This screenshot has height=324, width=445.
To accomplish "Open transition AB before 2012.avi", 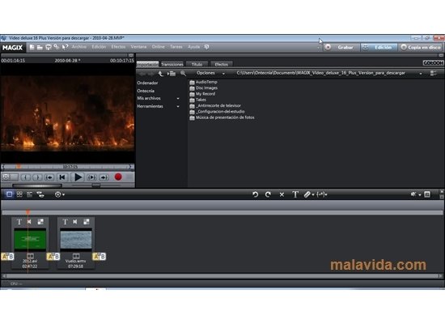I will pos(7,256).
